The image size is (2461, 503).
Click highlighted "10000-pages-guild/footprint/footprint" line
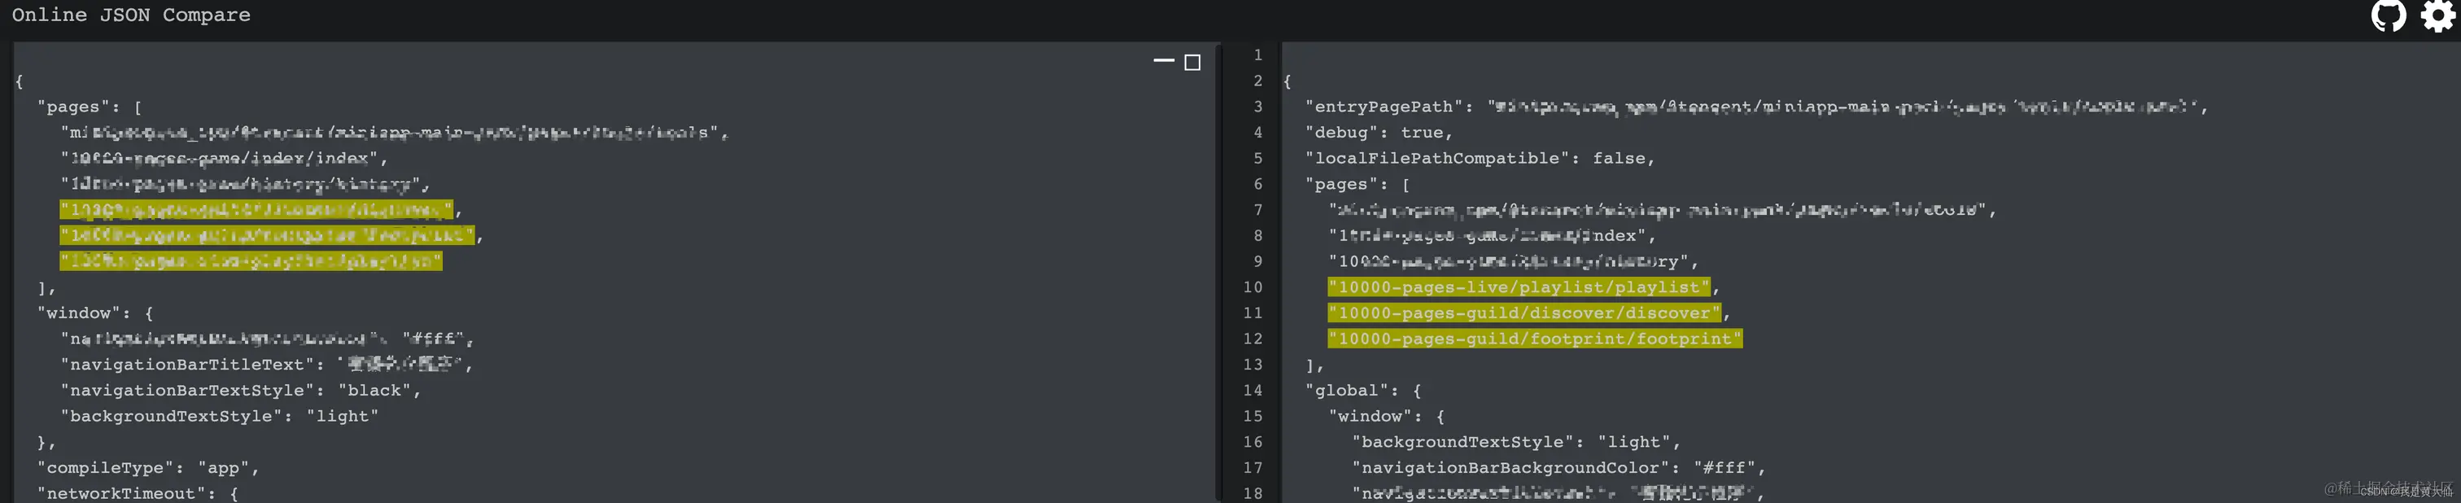[x=1535, y=339]
